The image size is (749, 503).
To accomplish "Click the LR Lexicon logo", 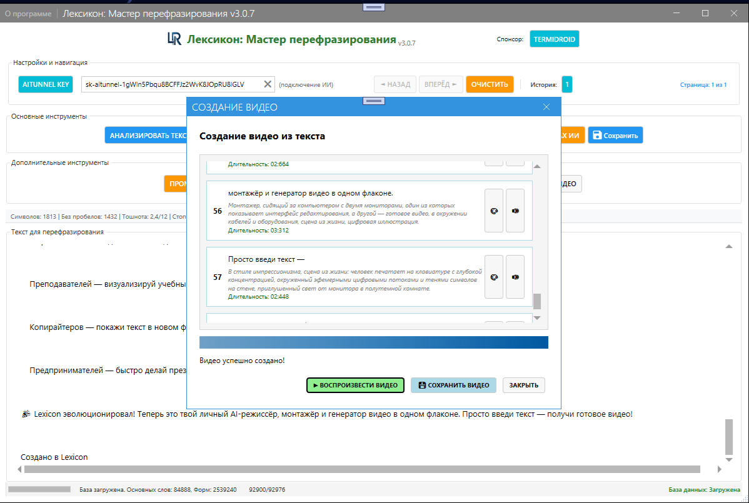I will click(174, 39).
